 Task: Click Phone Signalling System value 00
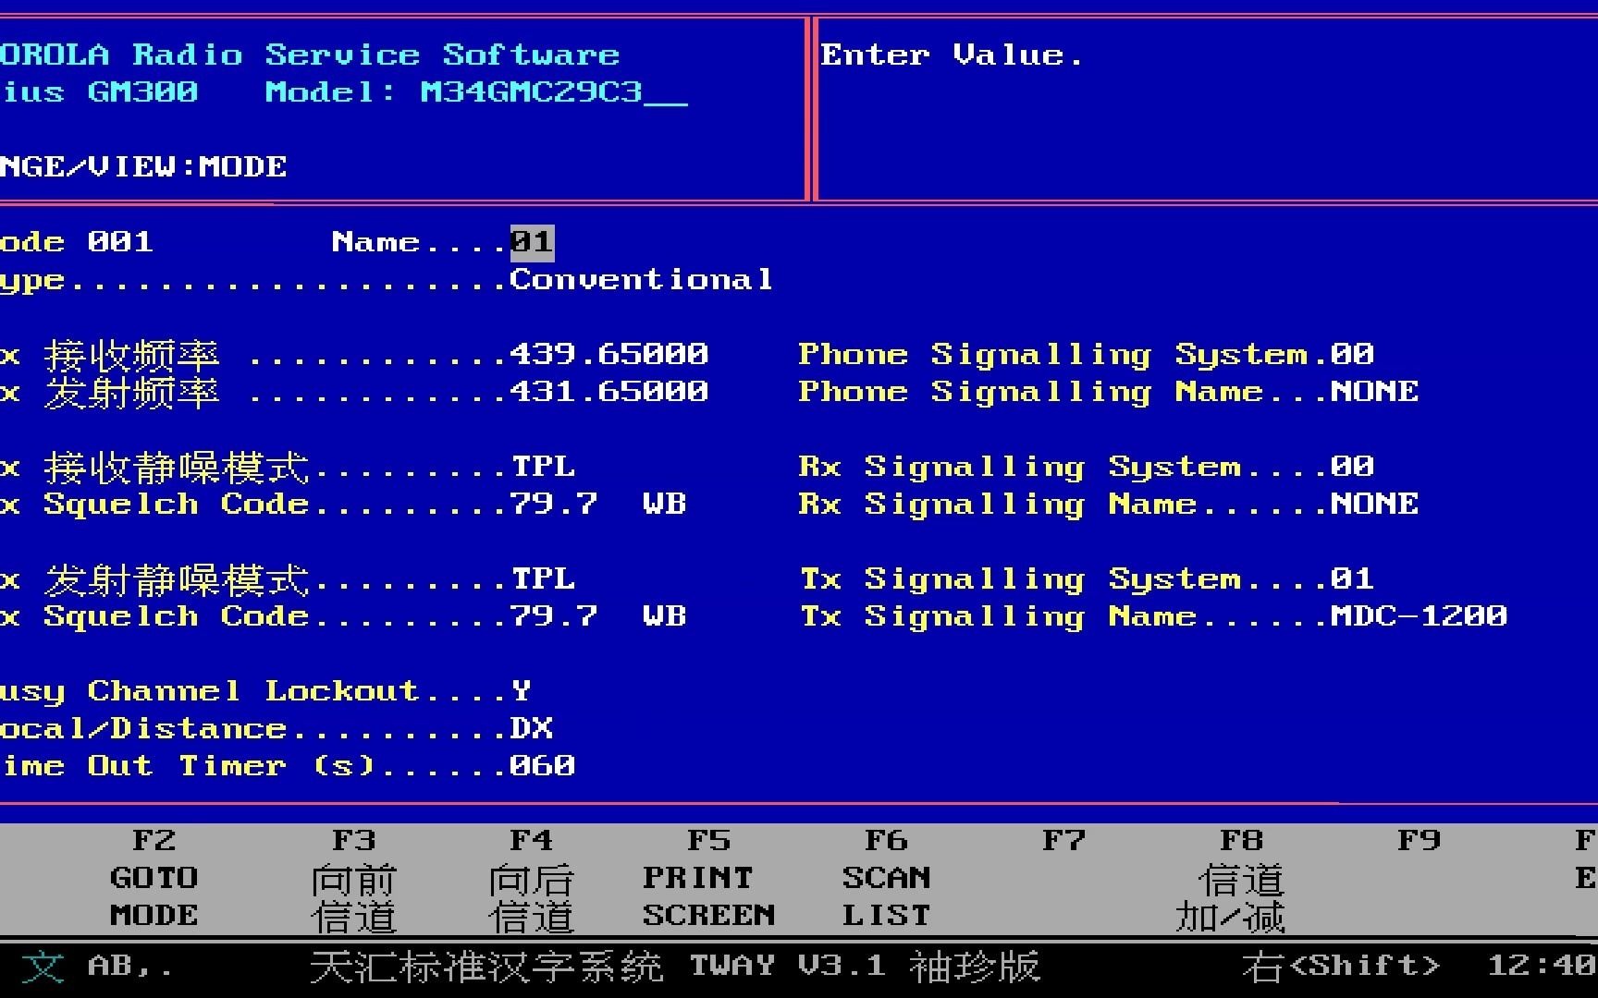[1352, 354]
